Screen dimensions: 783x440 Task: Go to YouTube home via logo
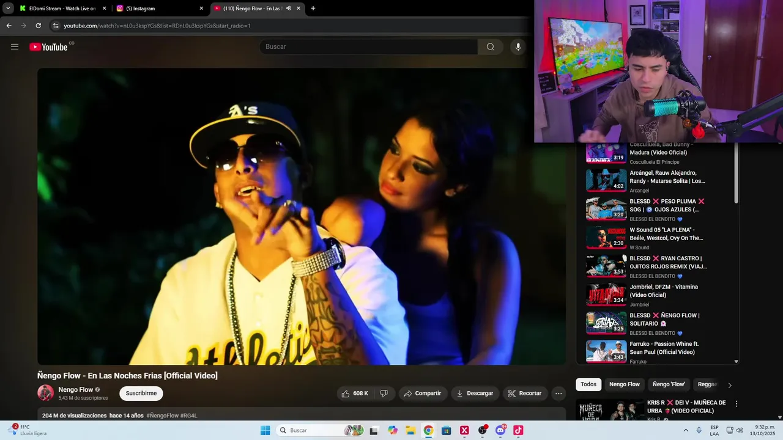[48, 47]
